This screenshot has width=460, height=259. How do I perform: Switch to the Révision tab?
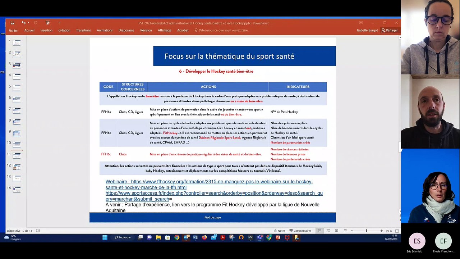click(x=146, y=30)
